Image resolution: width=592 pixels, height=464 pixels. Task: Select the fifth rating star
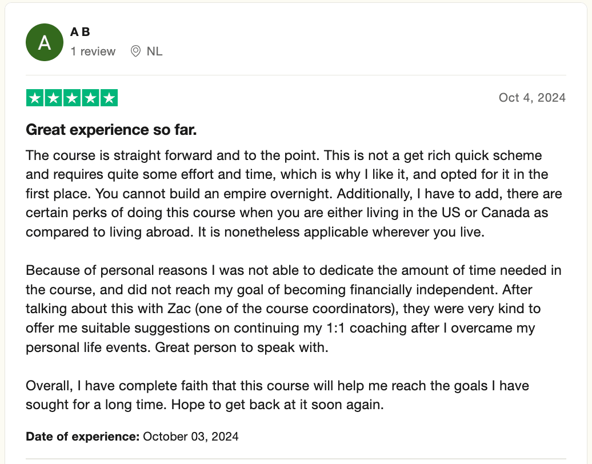click(109, 98)
